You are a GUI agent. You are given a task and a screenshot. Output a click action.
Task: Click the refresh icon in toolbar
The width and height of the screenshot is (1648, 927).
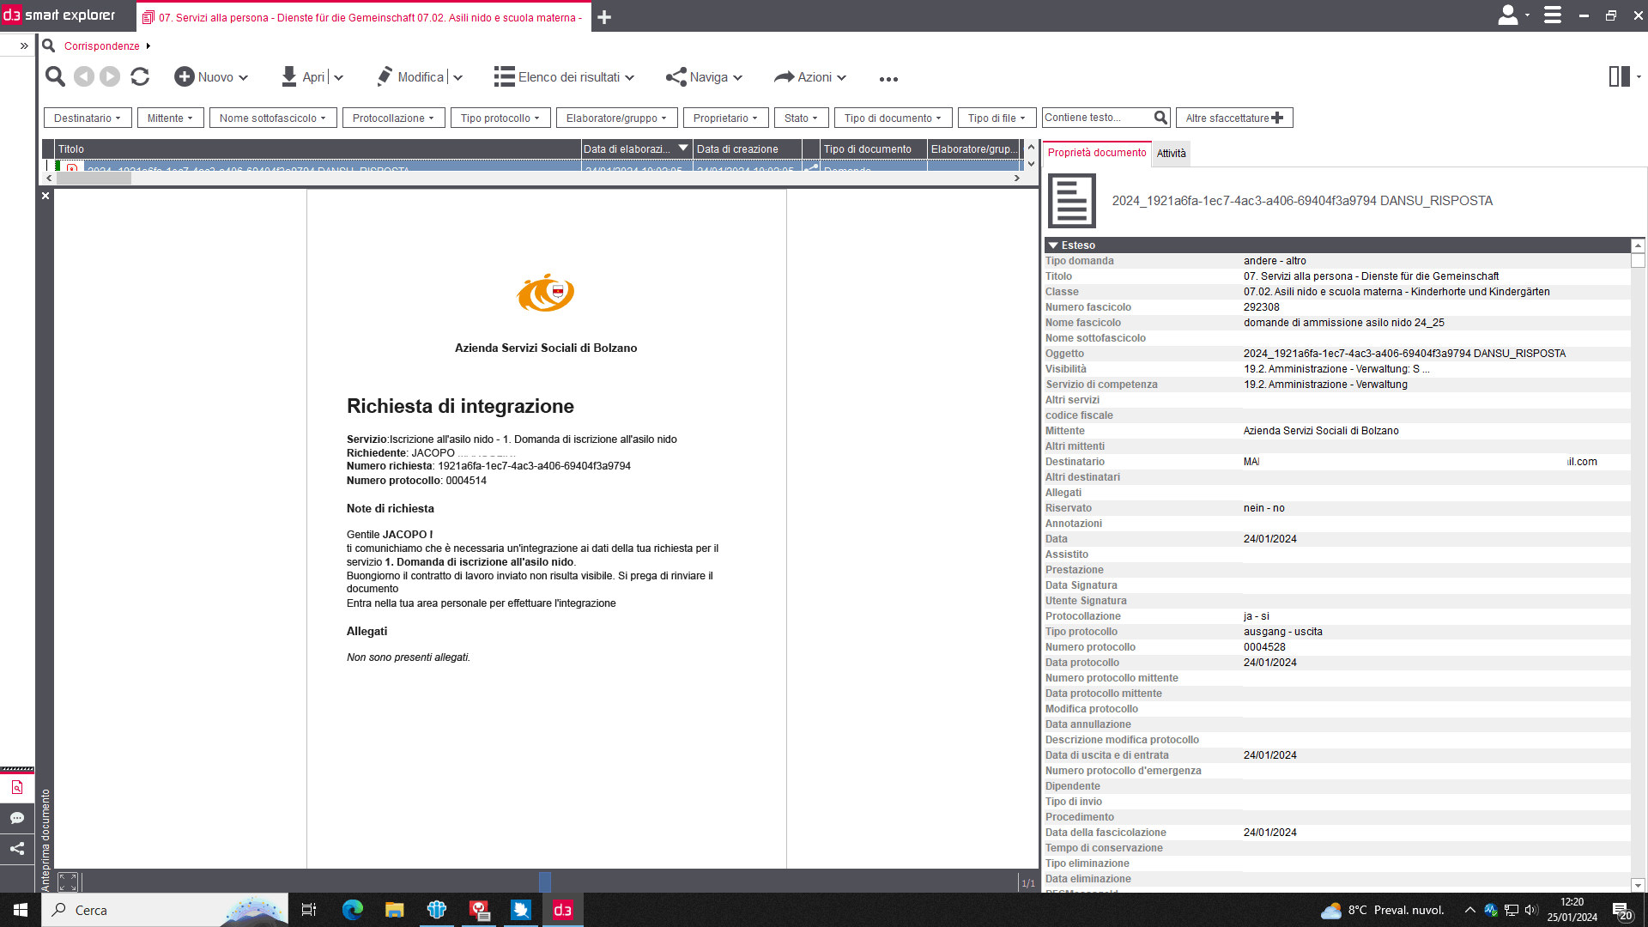click(x=140, y=77)
